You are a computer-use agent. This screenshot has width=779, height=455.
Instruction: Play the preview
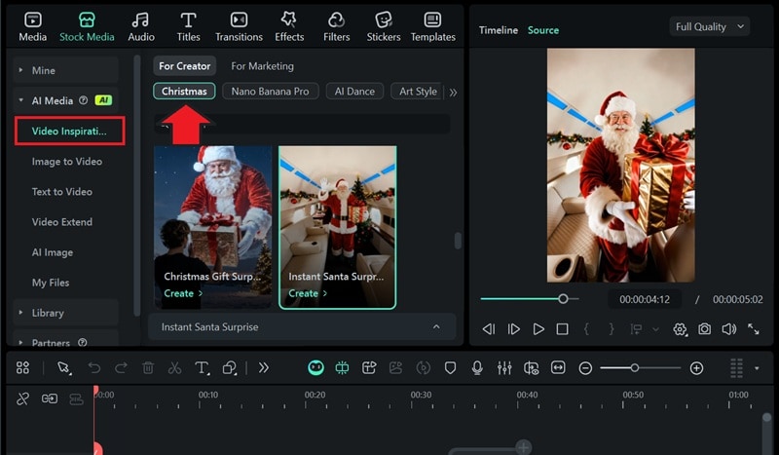click(538, 328)
